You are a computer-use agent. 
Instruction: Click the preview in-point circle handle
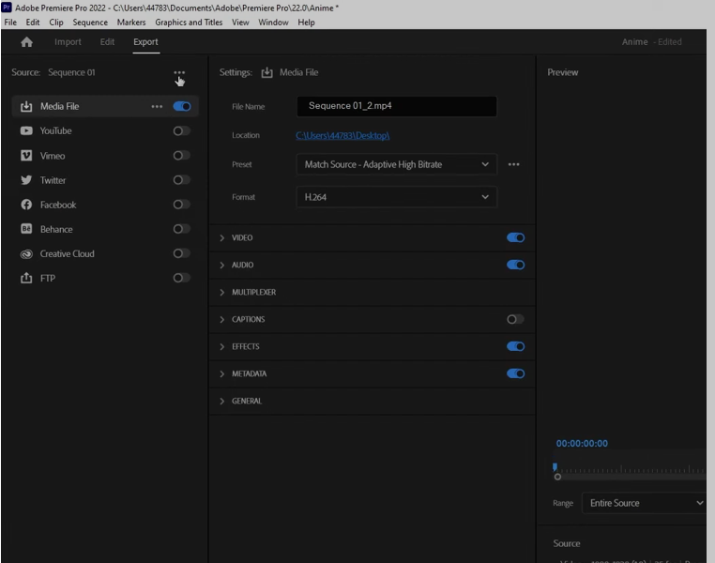pyautogui.click(x=557, y=477)
